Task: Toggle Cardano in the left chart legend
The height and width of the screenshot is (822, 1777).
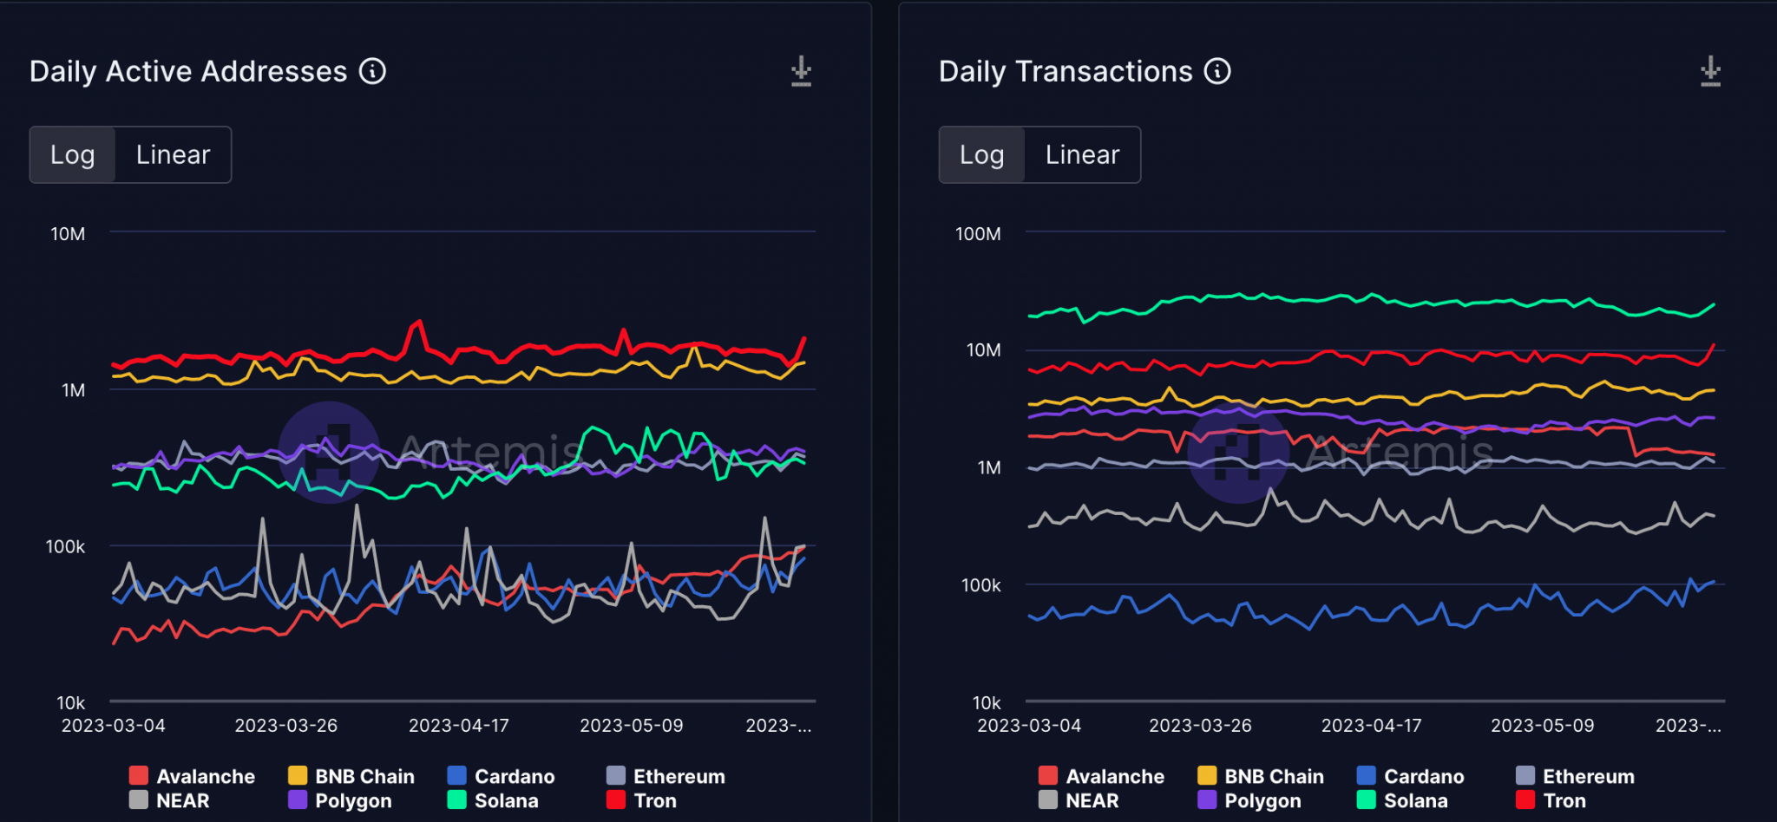Action: (514, 776)
